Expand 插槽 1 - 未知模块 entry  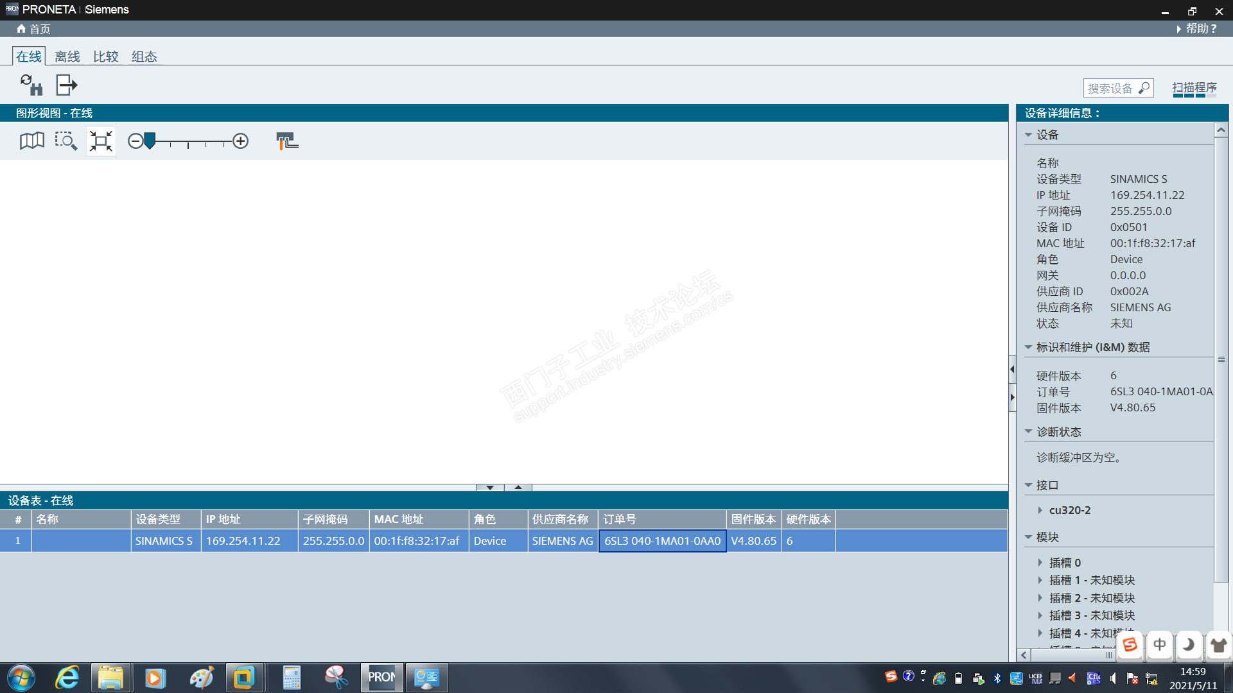pos(1040,580)
